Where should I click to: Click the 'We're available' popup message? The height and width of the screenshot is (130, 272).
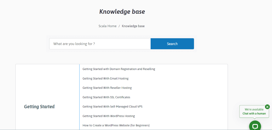(254, 109)
